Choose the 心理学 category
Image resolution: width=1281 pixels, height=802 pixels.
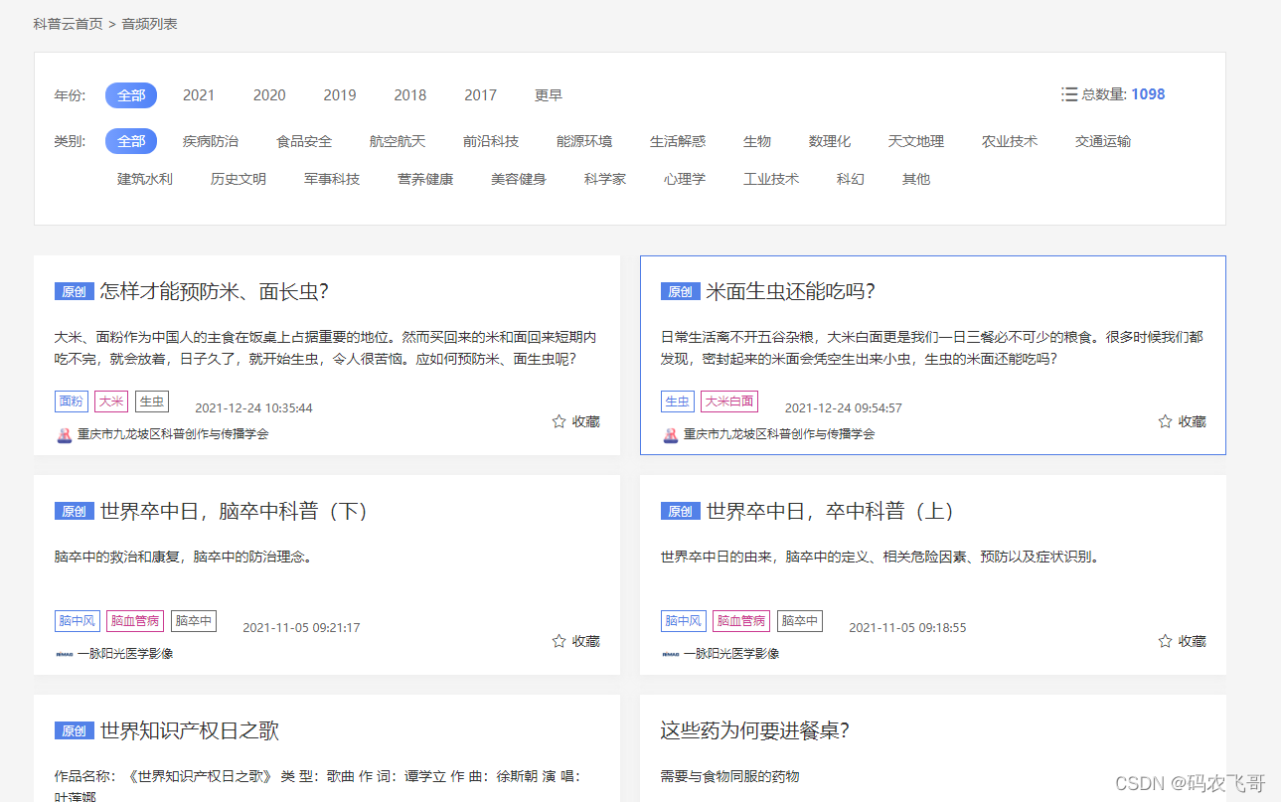point(685,179)
